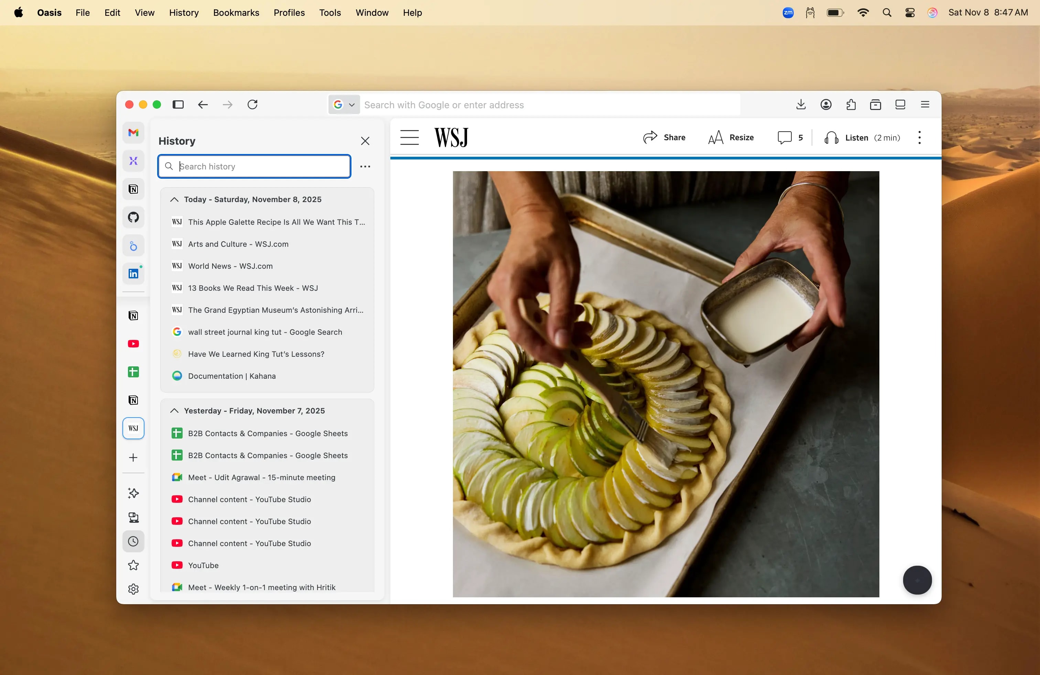This screenshot has width=1040, height=675.
Task: Add a new tab with plus icon
Action: tap(133, 457)
